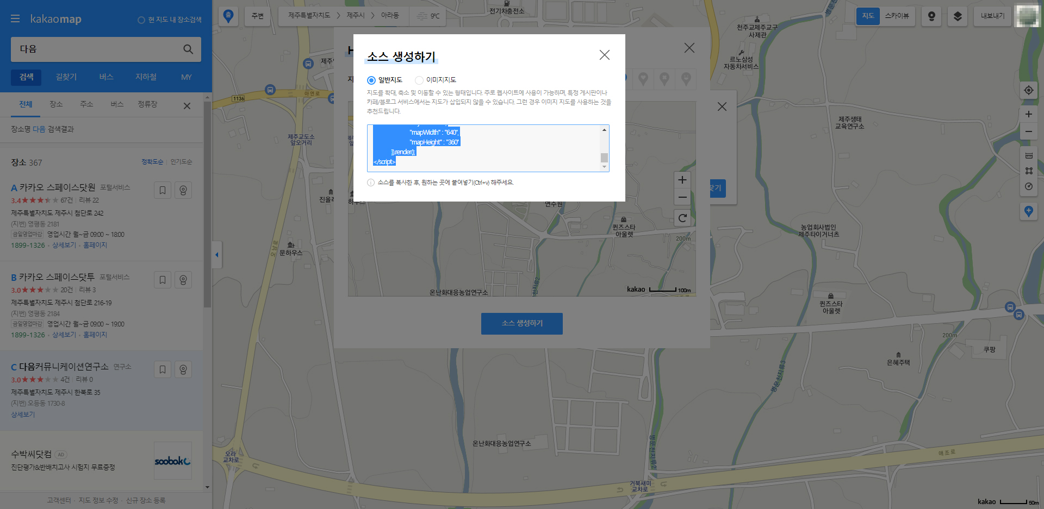The height and width of the screenshot is (509, 1044).
Task: Click the blue 소스 생성하기 button
Action: click(x=522, y=324)
